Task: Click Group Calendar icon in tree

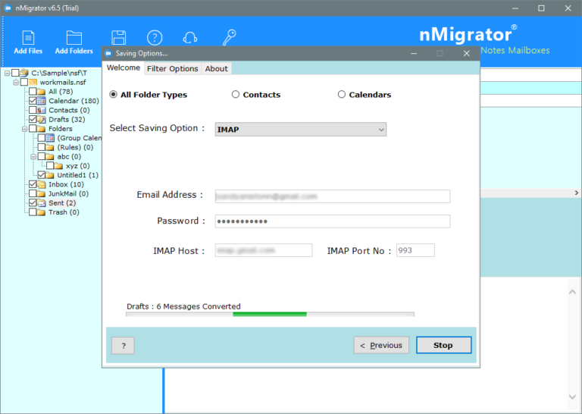Action: click(x=50, y=138)
